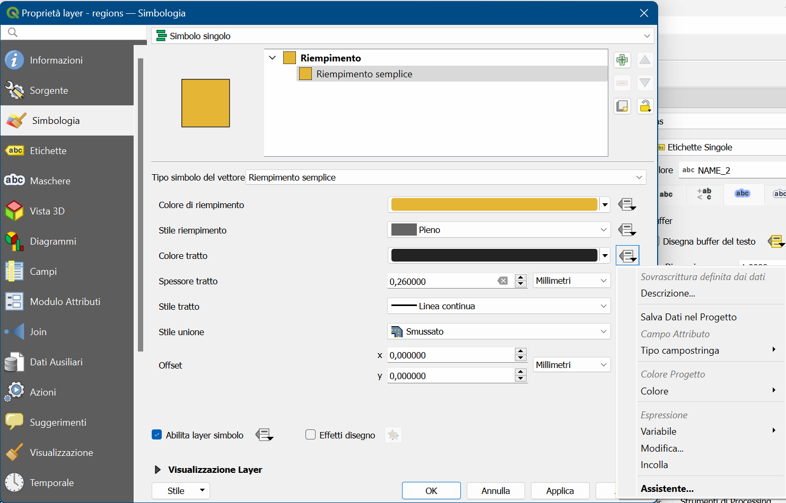The height and width of the screenshot is (503, 786).
Task: Open the Sorgente section
Action: [x=67, y=91]
